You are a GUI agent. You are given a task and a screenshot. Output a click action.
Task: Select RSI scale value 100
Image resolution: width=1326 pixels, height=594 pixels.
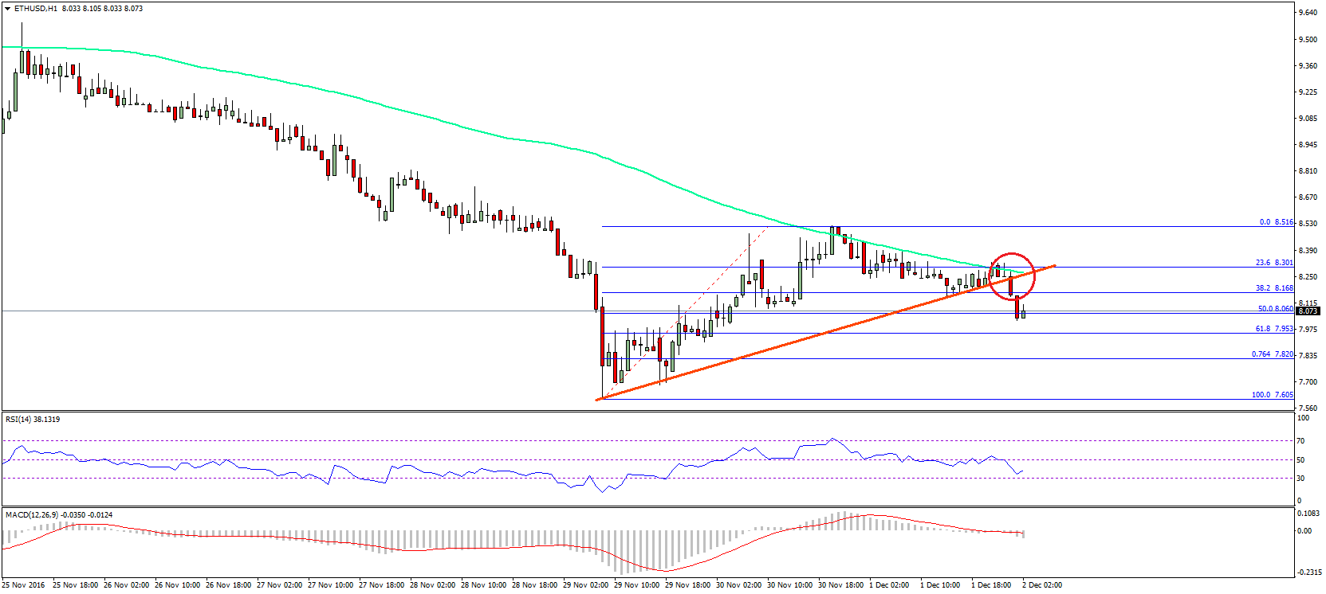pos(1304,417)
